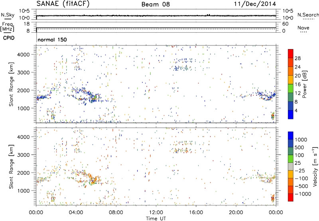Click the "60" Nave axis tick
Viewport: 319px width, 221px height.
pos(285,24)
